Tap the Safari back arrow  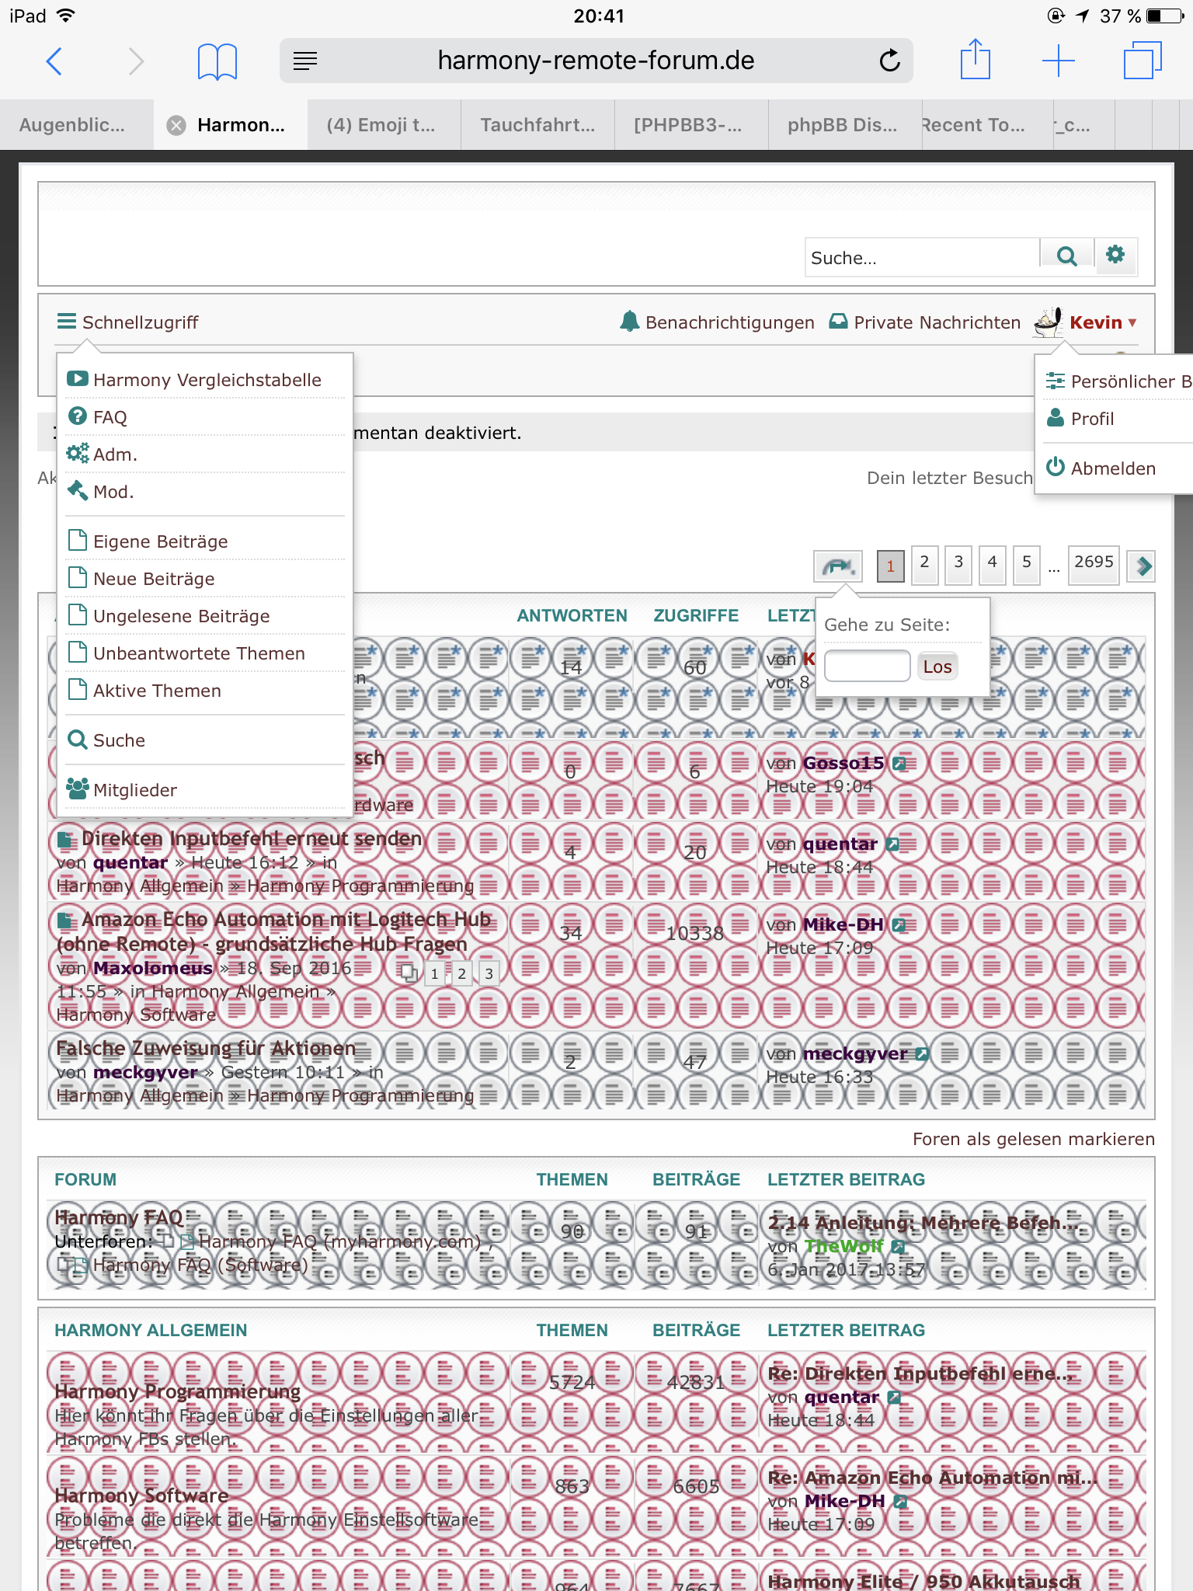click(x=54, y=61)
